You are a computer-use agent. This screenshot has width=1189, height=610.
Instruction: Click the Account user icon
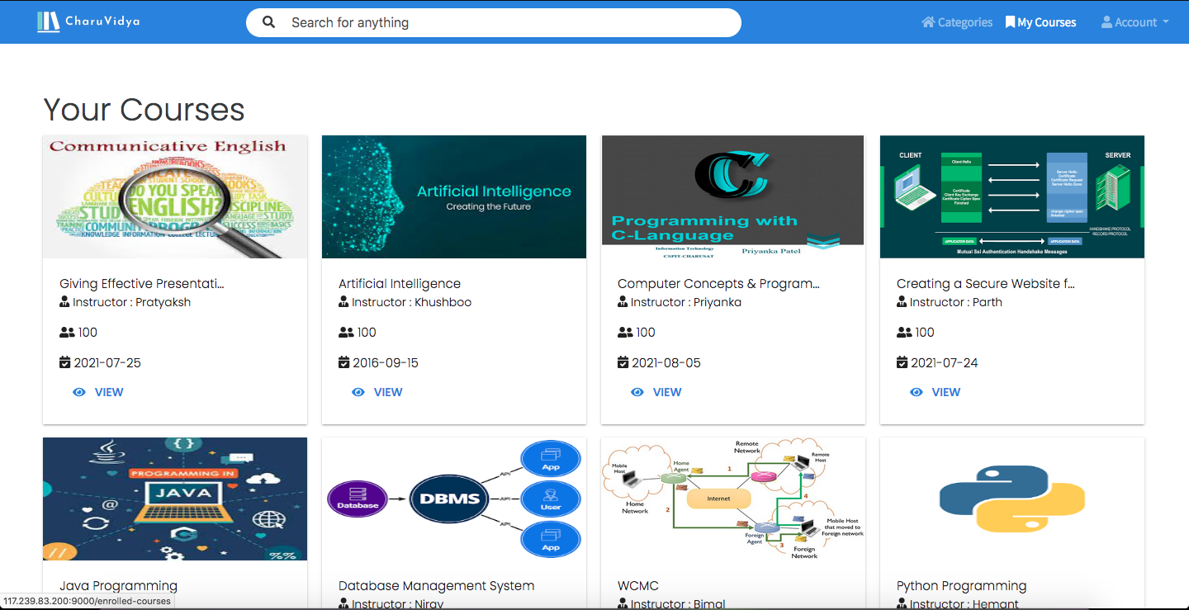[x=1107, y=22]
